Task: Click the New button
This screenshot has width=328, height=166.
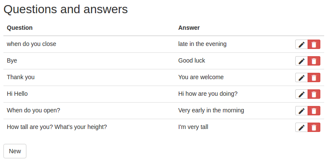Action: (x=15, y=151)
